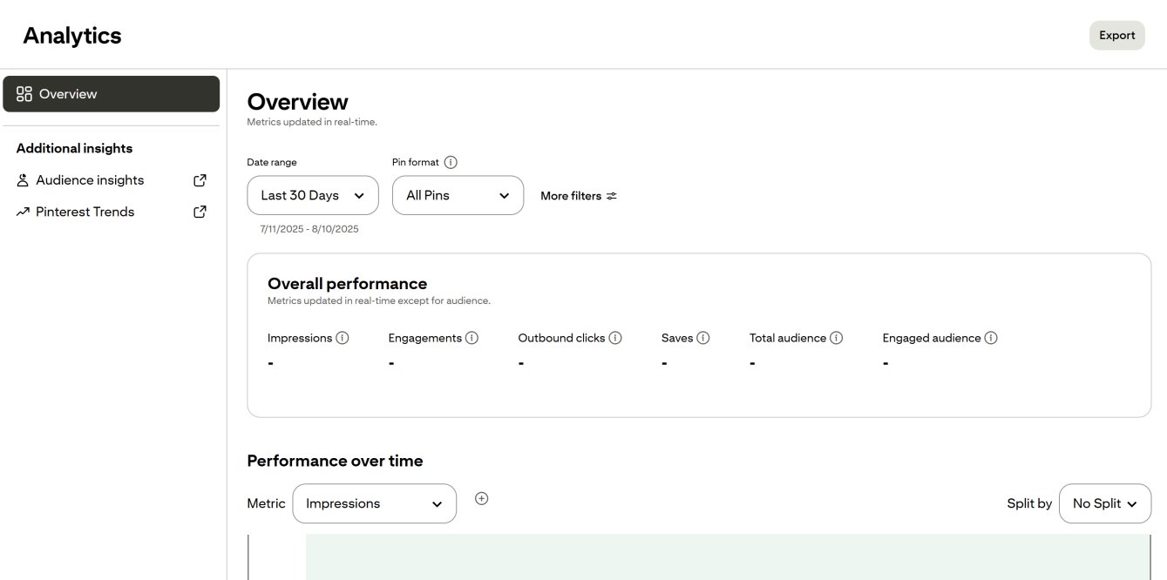Add another metric with plus icon
Viewport: 1167px width, 580px height.
point(481,498)
